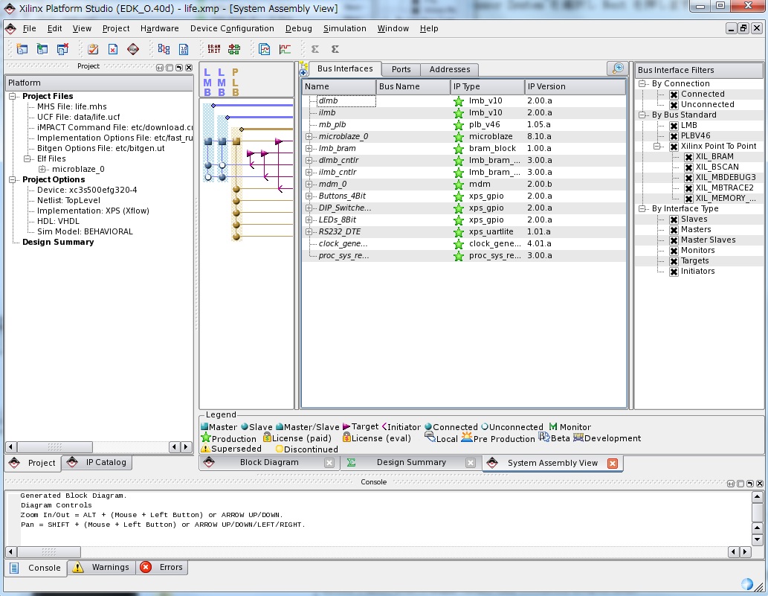Close the Block Diagram tab
The image size is (768, 596).
coord(329,463)
